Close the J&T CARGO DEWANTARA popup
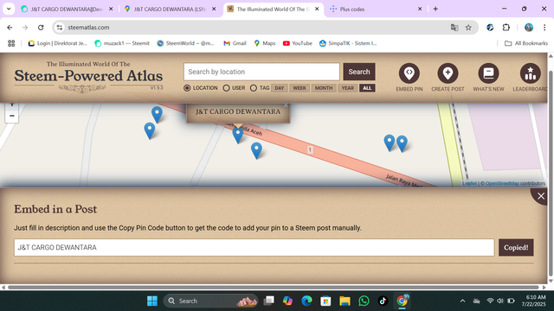The image size is (554, 311). click(286, 105)
